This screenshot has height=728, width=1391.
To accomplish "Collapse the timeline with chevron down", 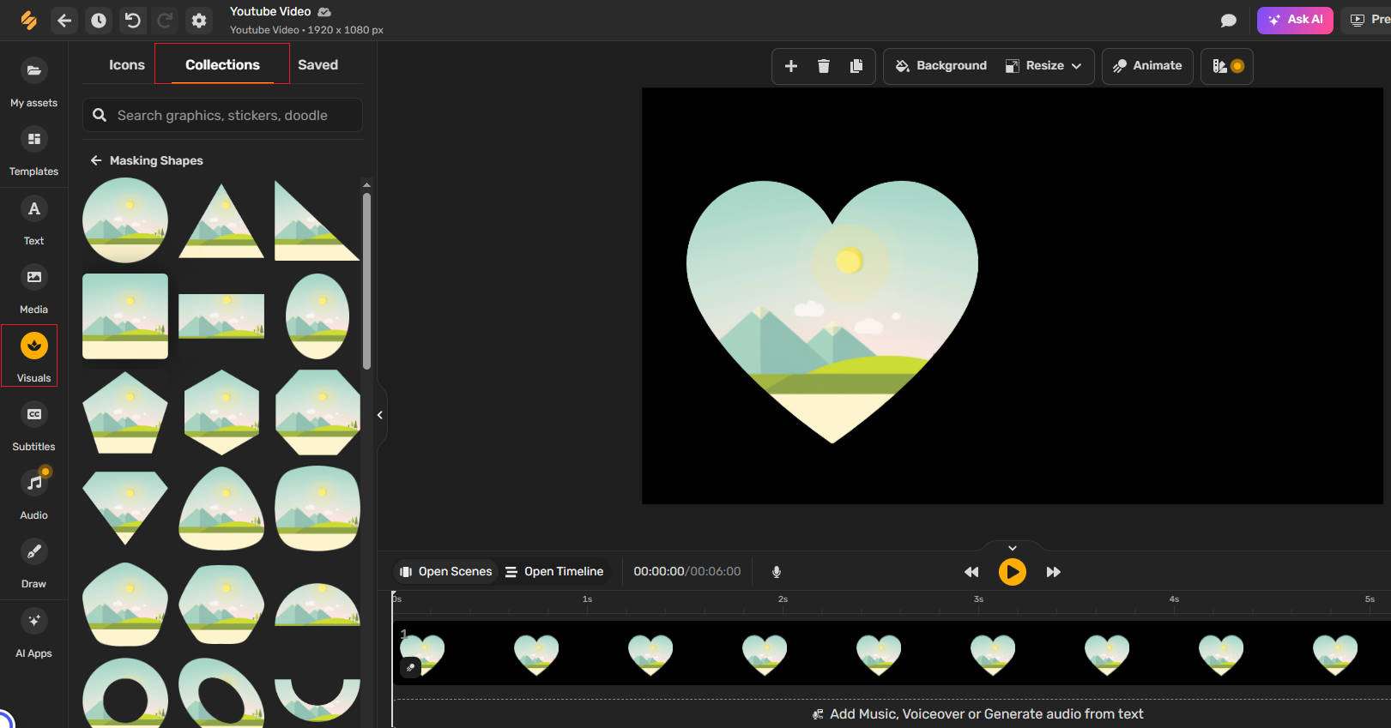I will click(x=1013, y=548).
